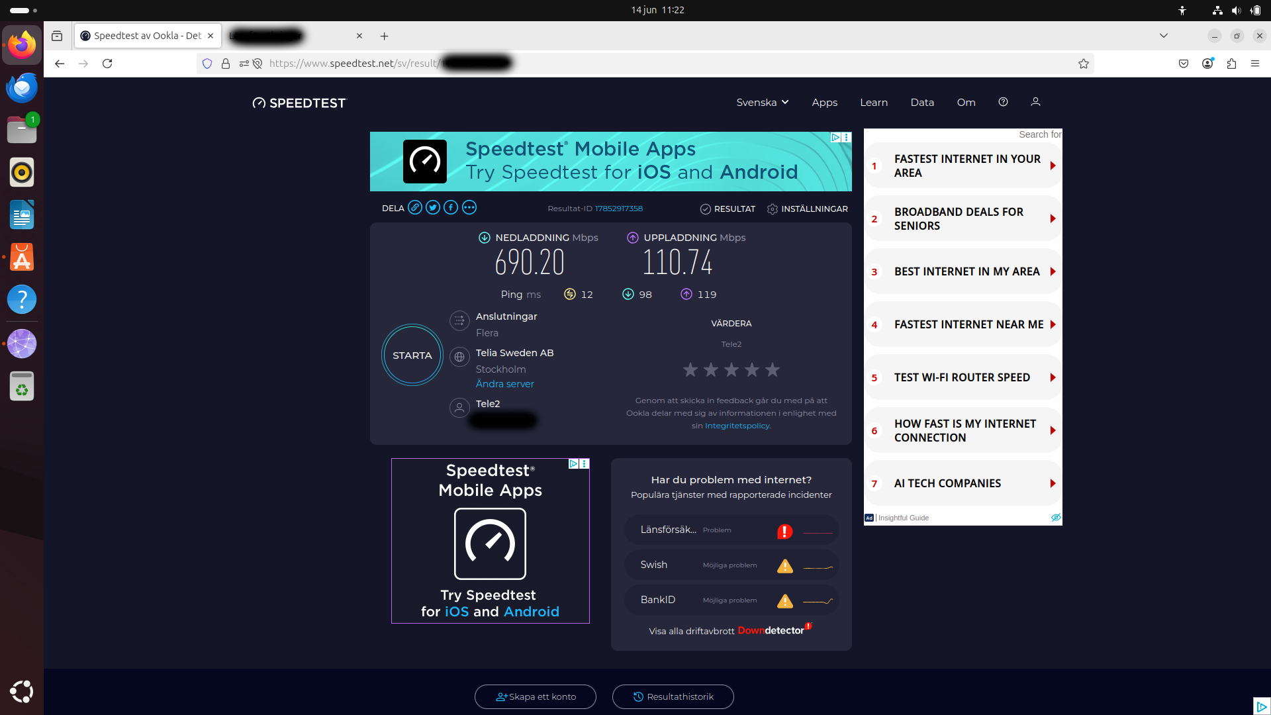Expand Fastest Internet Near Me ad
1271x715 pixels.
click(963, 324)
